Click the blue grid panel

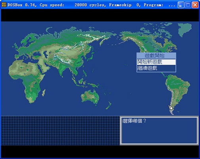point(60,131)
